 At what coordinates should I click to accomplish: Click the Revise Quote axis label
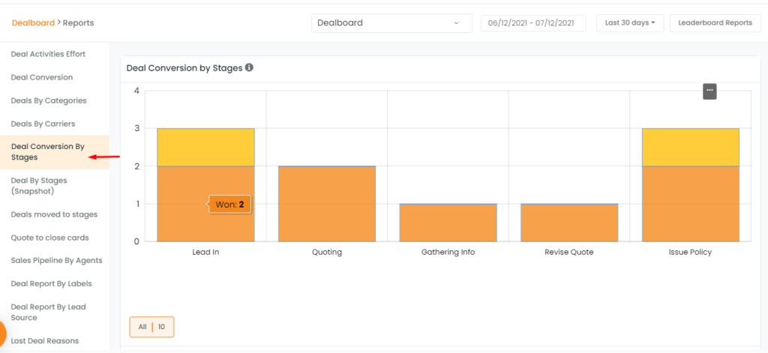pyautogui.click(x=569, y=253)
